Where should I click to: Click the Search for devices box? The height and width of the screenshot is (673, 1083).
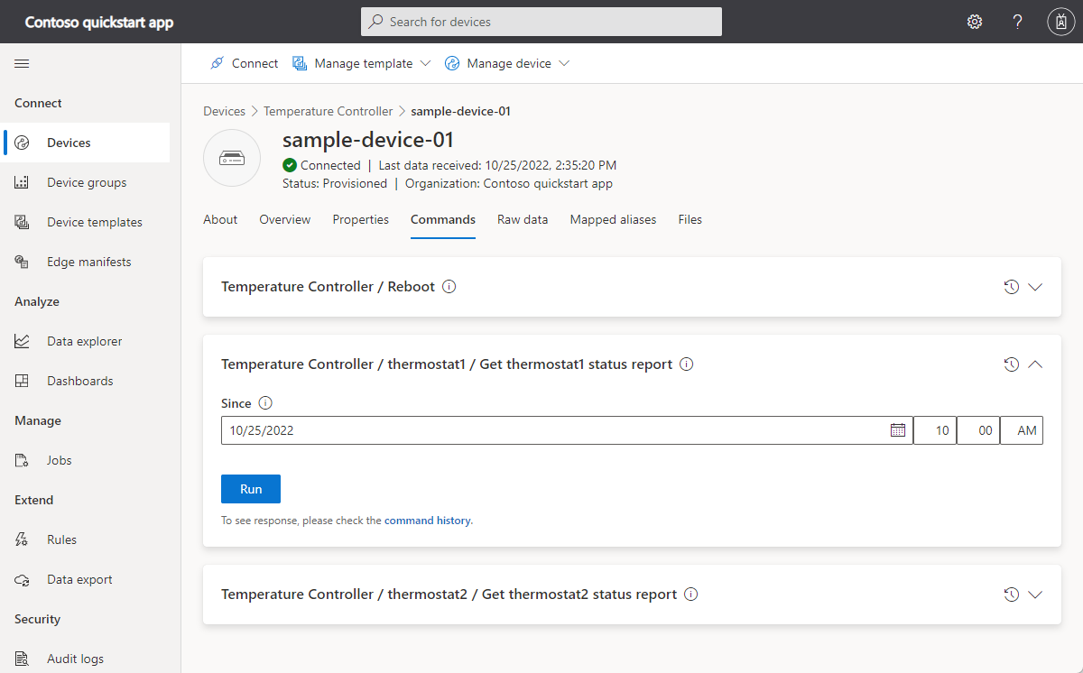(x=541, y=22)
